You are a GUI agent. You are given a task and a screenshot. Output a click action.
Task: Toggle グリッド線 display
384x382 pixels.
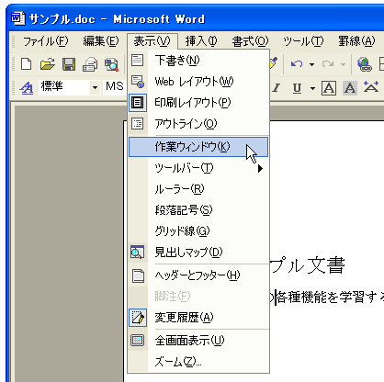(198, 231)
